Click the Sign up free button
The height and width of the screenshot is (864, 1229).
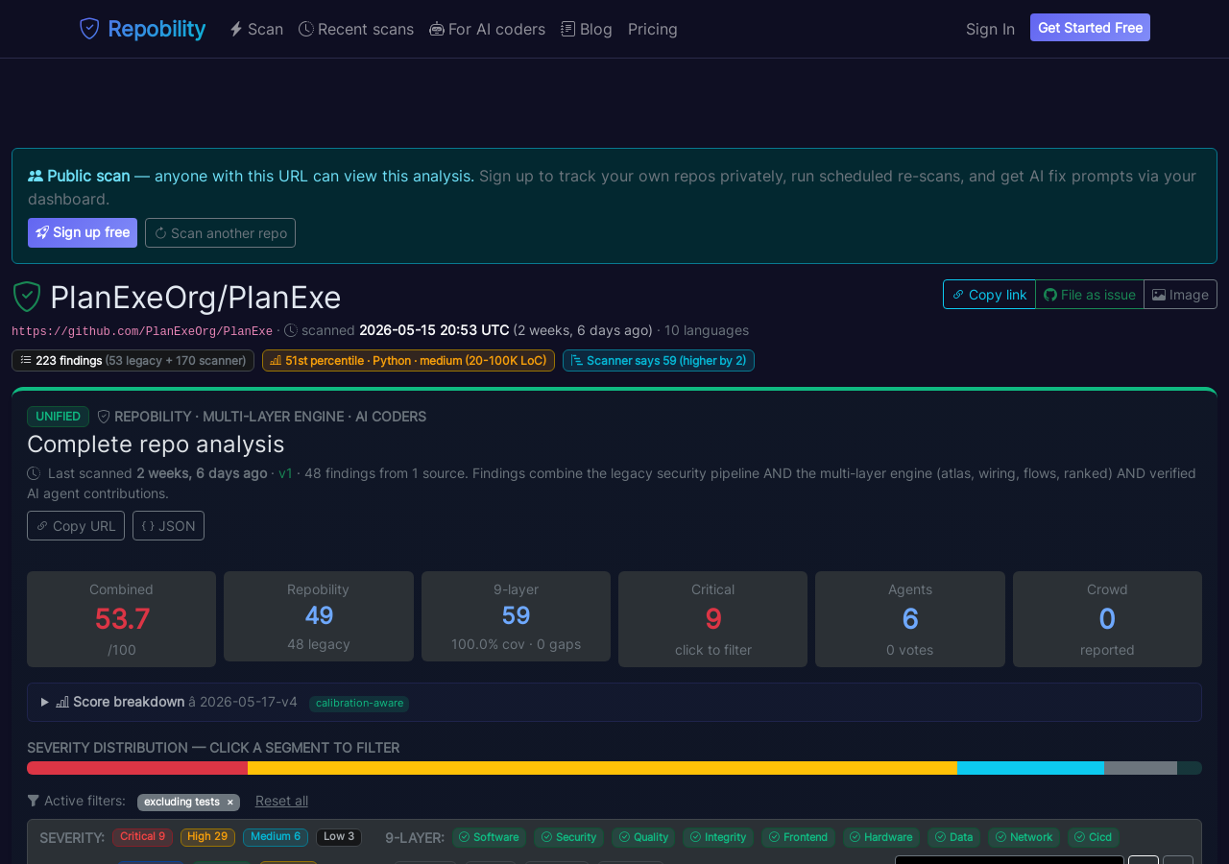click(83, 232)
